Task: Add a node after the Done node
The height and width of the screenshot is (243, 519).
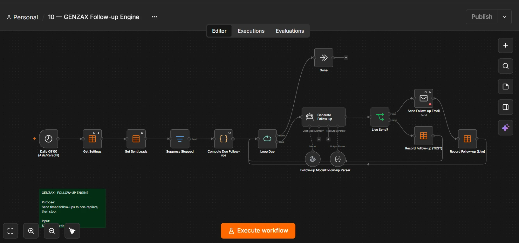Action: (346, 58)
